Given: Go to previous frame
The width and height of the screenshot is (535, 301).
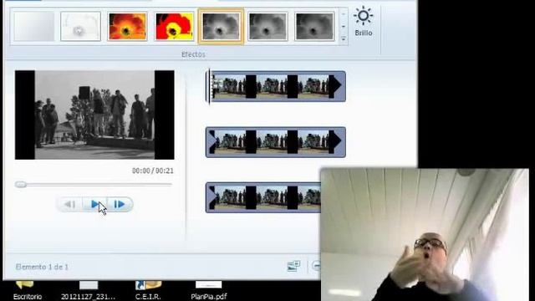Looking at the screenshot, I should tap(70, 204).
